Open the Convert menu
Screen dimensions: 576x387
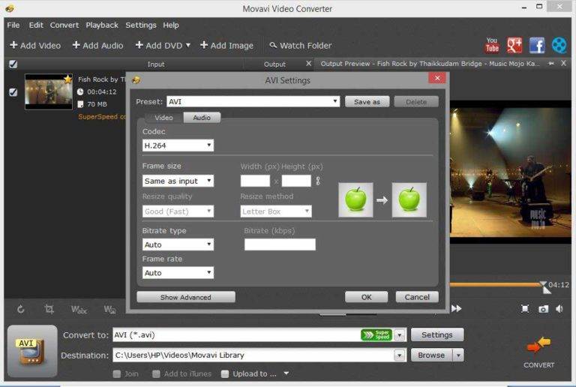64,25
